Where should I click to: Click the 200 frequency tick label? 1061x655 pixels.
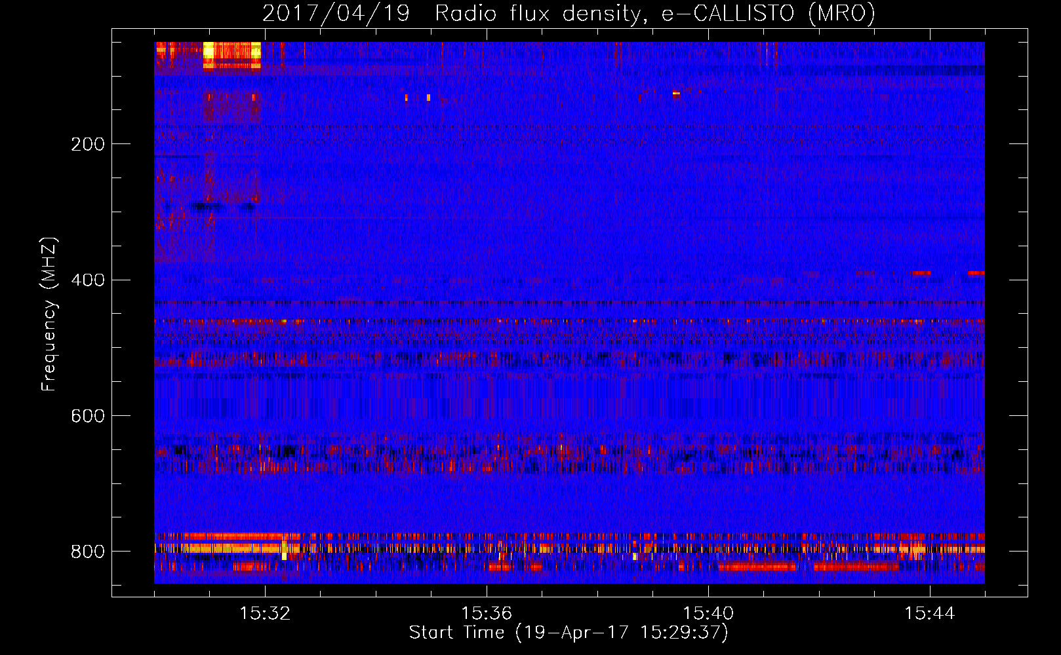tap(88, 144)
